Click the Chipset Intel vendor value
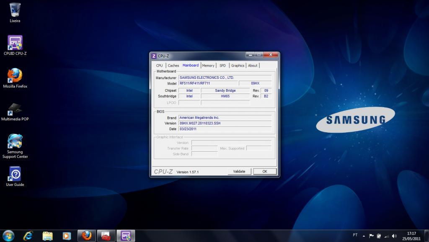The width and height of the screenshot is (429, 242). (189, 90)
